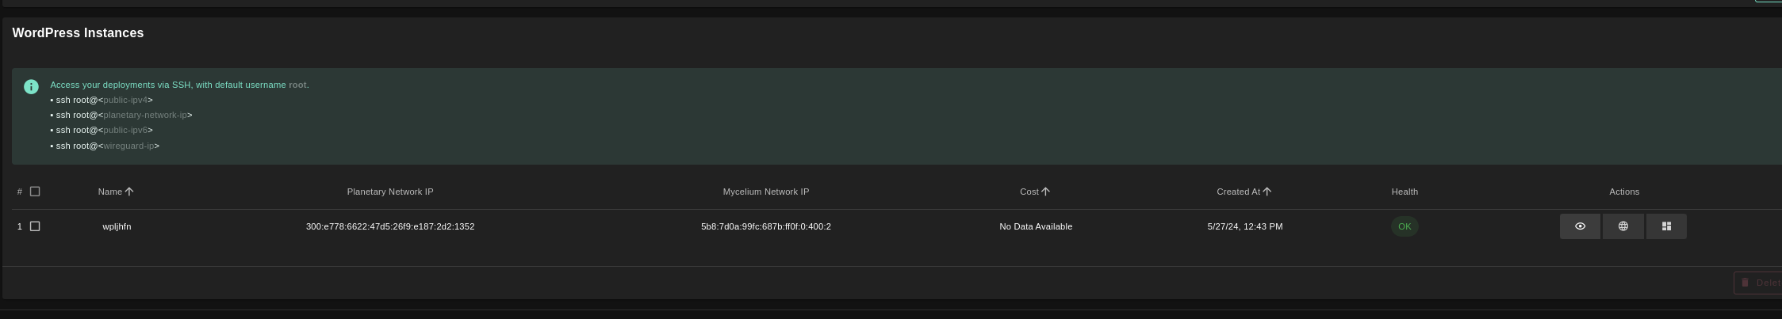Image resolution: width=1782 pixels, height=319 pixels.
Task: Click the Planetary Network IP column header
Action: [x=390, y=192]
